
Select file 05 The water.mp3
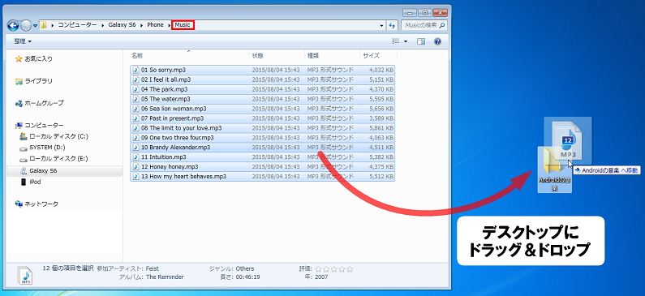point(262,99)
